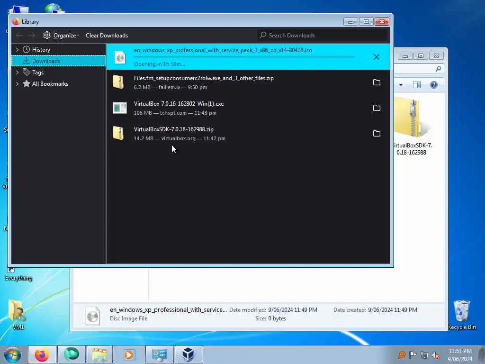485x364 pixels.
Task: Open folder containing VirtualBoxSDK zip
Action: tap(377, 133)
